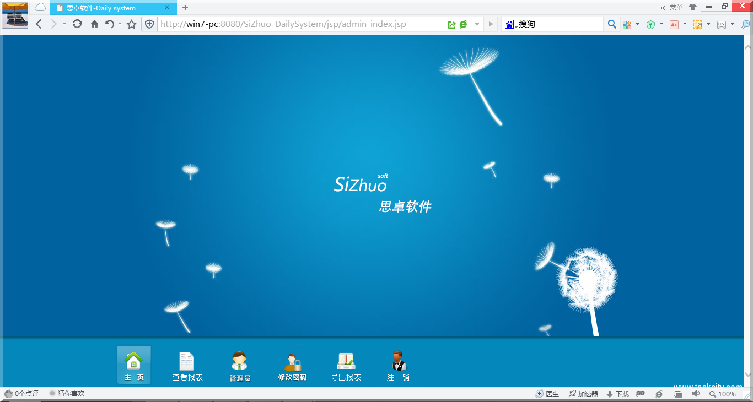The image size is (753, 402).
Task: Click the 加速器 accelerator button
Action: pos(584,394)
